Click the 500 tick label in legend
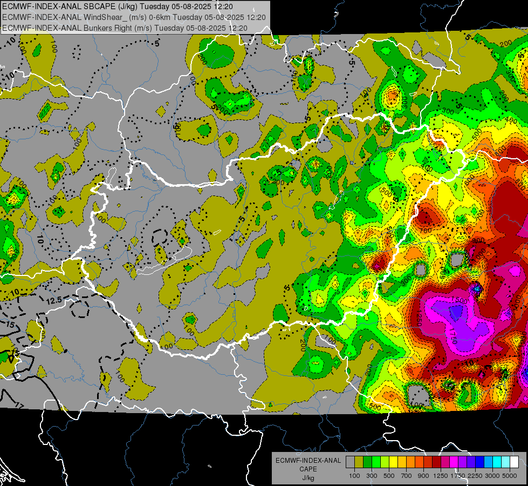 coord(389,476)
